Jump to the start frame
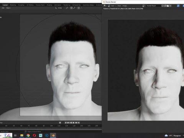 click(66, 123)
